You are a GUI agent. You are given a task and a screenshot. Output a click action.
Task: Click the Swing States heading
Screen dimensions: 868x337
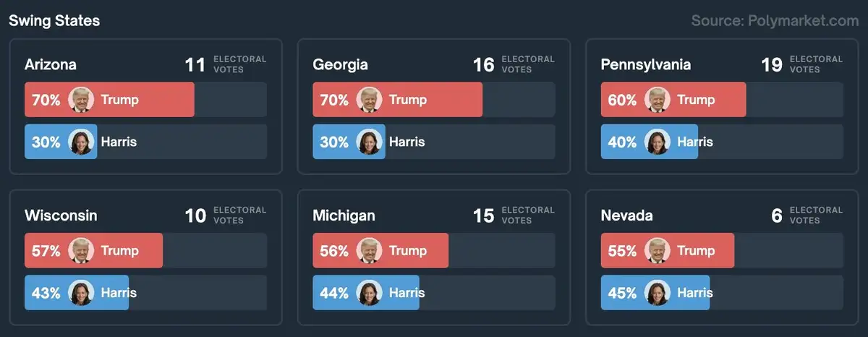54,21
